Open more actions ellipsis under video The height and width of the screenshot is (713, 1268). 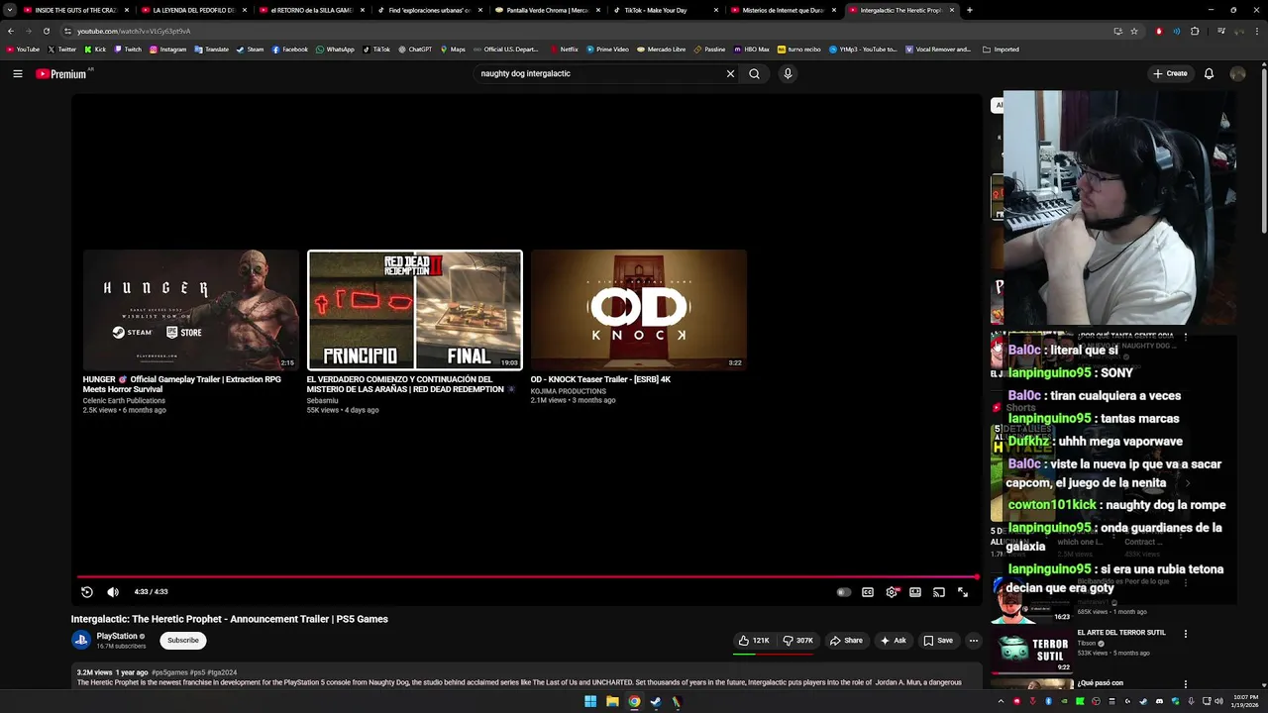point(974,641)
